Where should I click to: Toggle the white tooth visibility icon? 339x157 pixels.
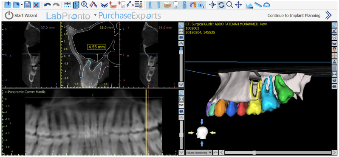coord(176,5)
